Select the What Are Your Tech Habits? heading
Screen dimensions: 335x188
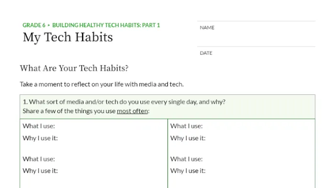point(74,68)
